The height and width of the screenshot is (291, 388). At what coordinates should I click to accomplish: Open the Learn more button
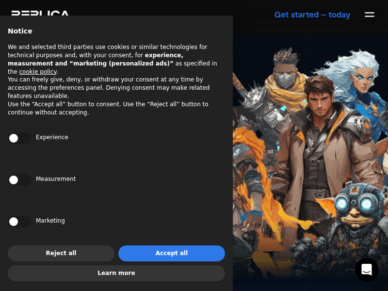point(116,273)
